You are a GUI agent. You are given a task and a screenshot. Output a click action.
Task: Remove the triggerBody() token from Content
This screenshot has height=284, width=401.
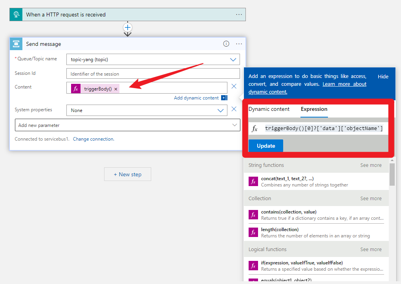[116, 89]
